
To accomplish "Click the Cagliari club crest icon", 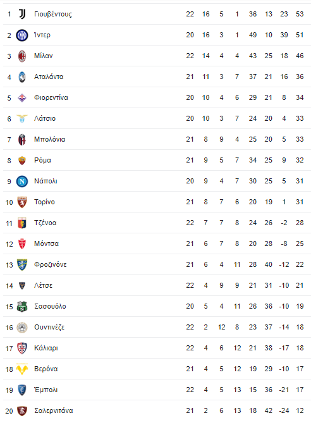I will pyautogui.click(x=22, y=348).
